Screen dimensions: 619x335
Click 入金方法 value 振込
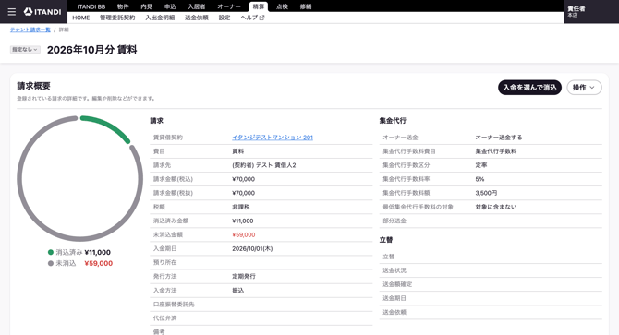pos(238,291)
